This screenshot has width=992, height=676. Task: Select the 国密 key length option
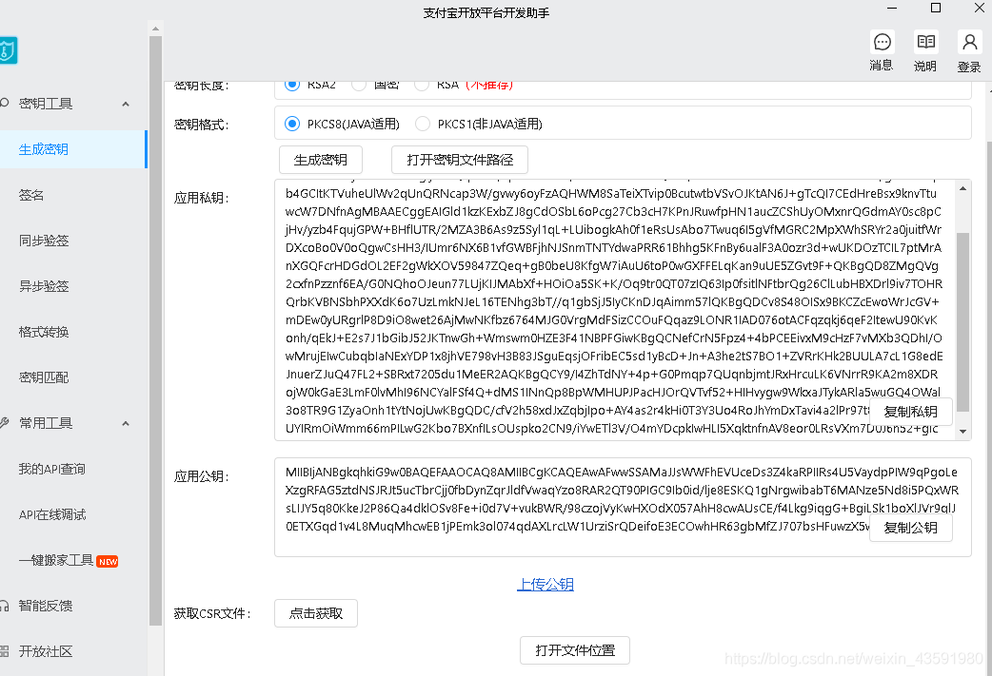point(359,85)
